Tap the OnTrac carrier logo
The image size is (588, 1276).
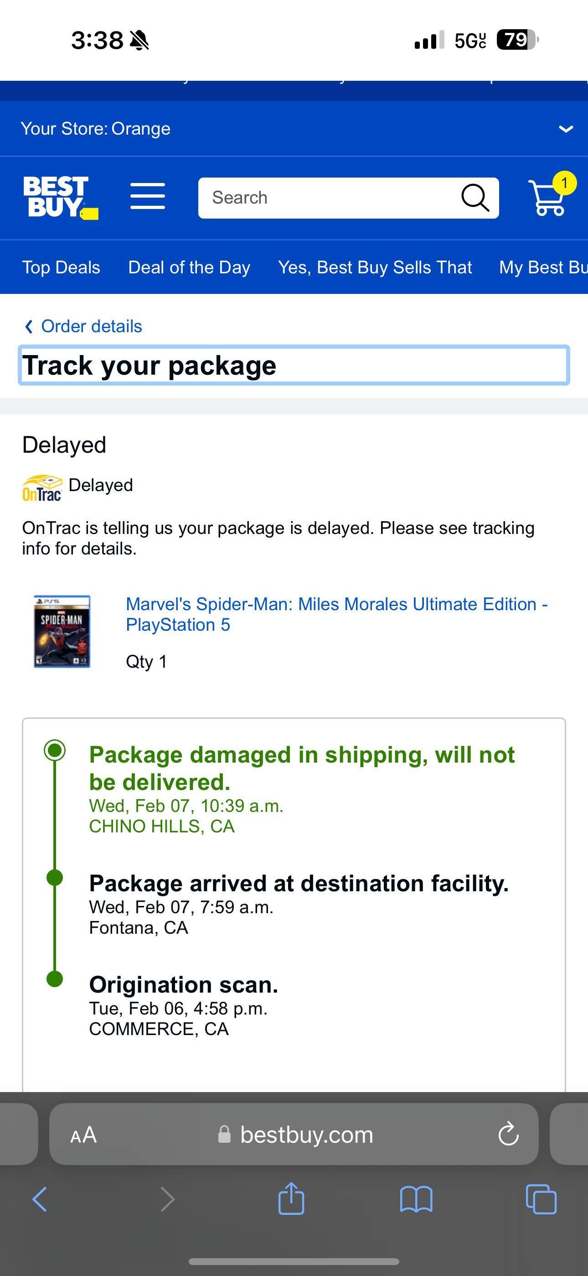pyautogui.click(x=42, y=488)
